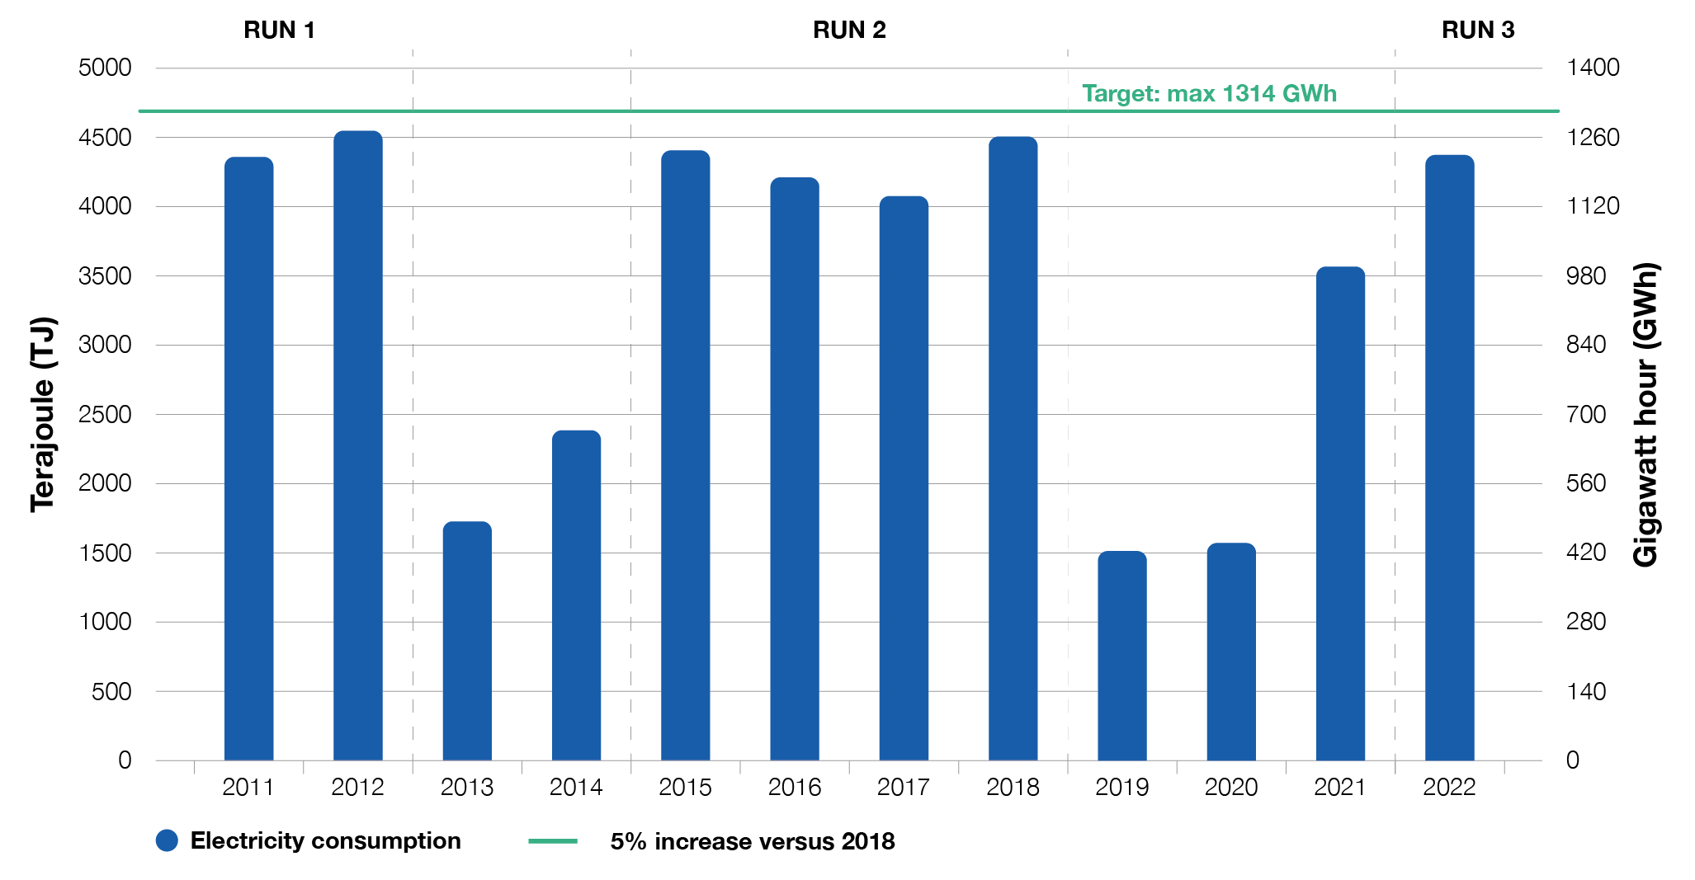Viewport: 1695px width, 880px height.
Task: Click the "1260" right axis value
Action: 1593,138
